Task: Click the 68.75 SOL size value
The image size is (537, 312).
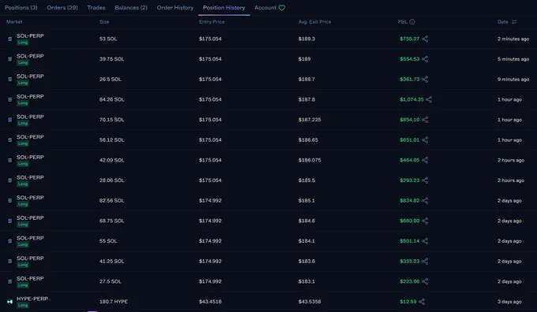Action: [x=111, y=221]
